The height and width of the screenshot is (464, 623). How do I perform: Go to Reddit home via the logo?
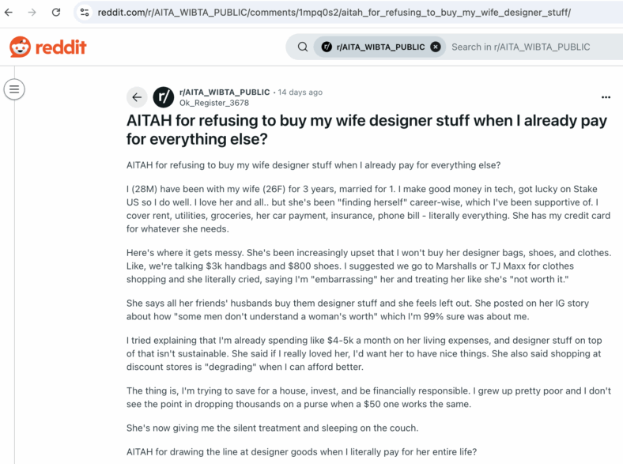tap(48, 47)
